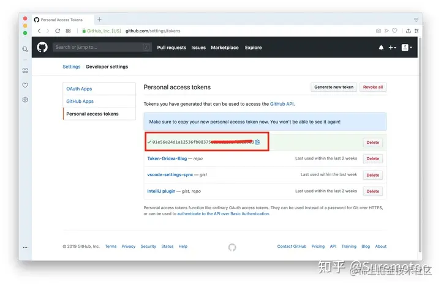
Task: Open the About footer link
Action: pos(381,246)
